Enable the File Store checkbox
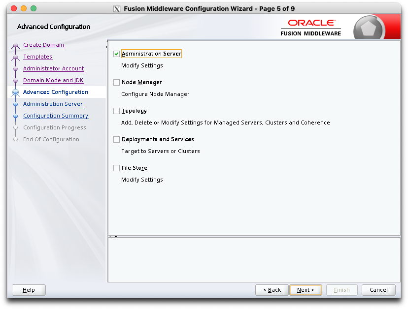 tap(117, 168)
